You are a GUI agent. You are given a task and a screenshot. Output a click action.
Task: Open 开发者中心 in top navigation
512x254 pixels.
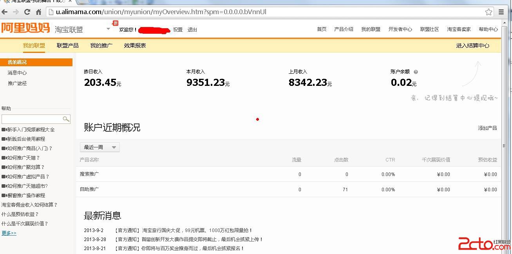(400, 29)
